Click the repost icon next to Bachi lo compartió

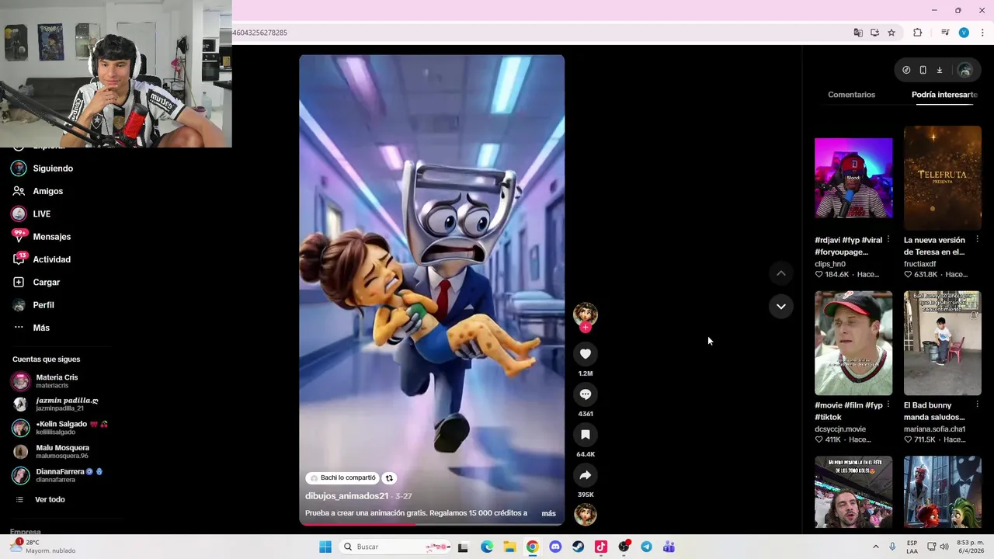coord(389,478)
